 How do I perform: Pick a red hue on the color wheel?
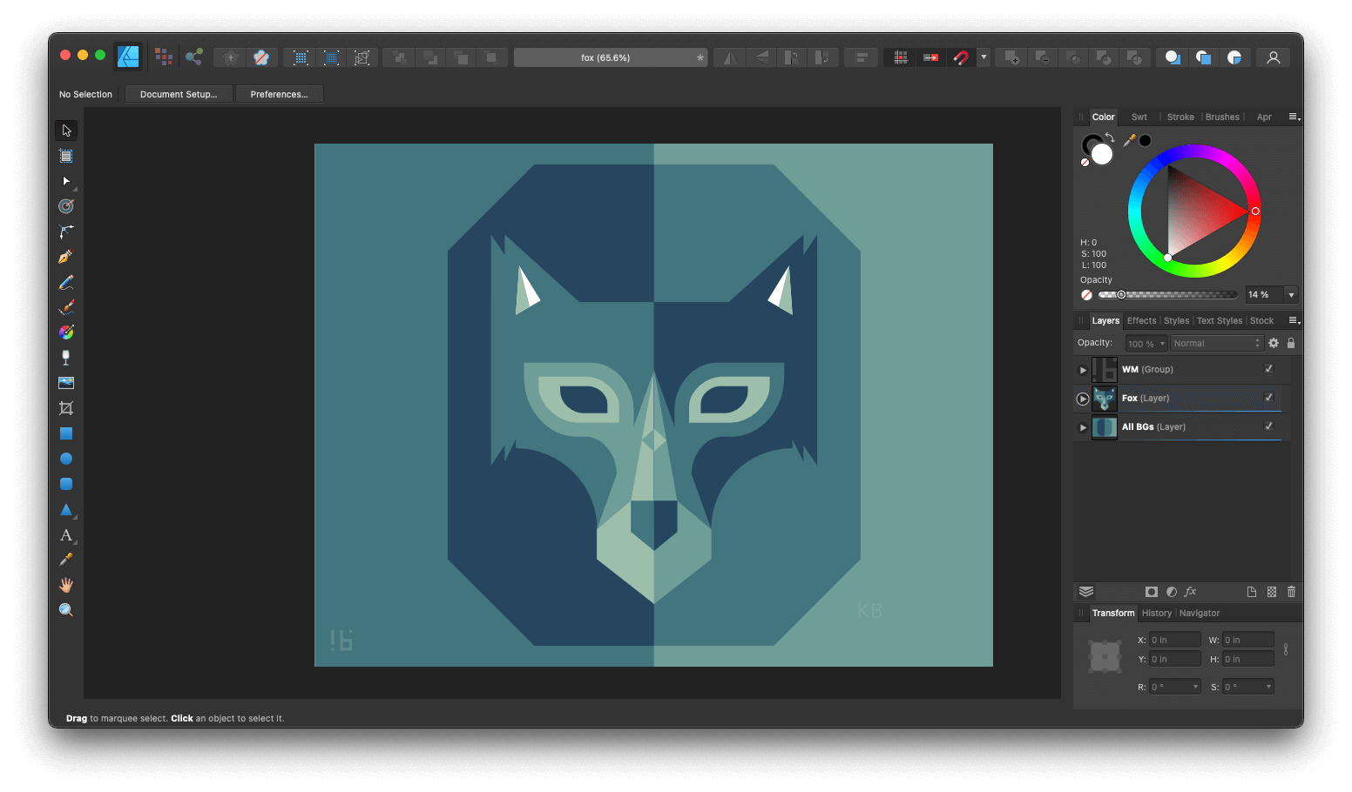point(1254,211)
